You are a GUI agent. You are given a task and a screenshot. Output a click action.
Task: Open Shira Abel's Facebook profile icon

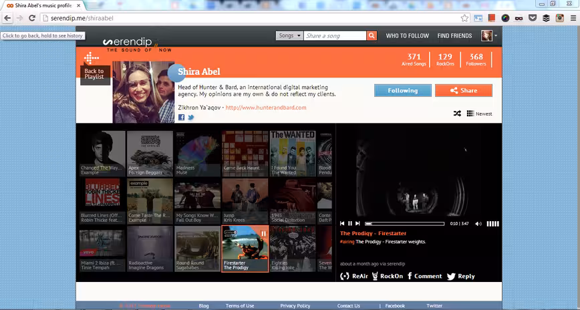(x=181, y=118)
